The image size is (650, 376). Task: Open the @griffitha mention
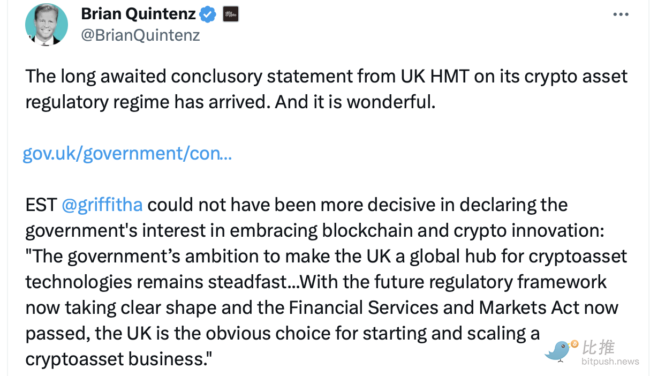coord(102,205)
